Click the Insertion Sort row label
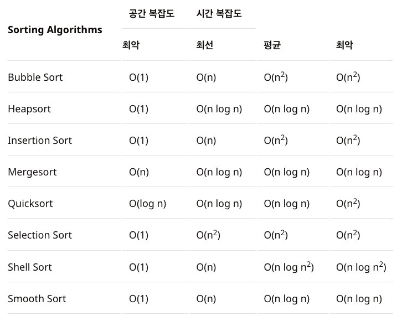Viewport: 402px width, 321px height. point(40,141)
